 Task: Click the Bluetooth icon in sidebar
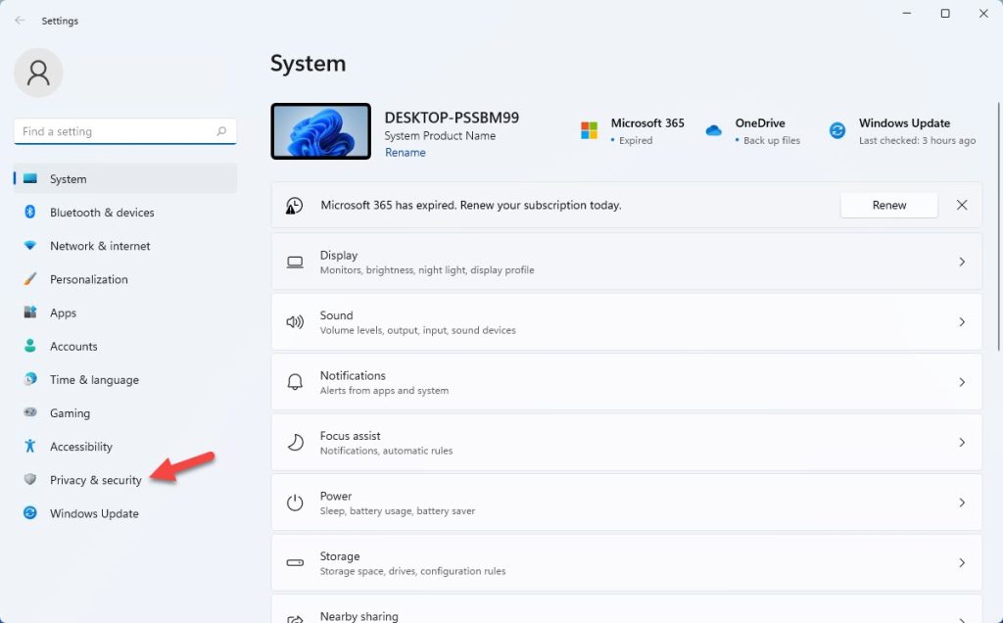pos(30,212)
